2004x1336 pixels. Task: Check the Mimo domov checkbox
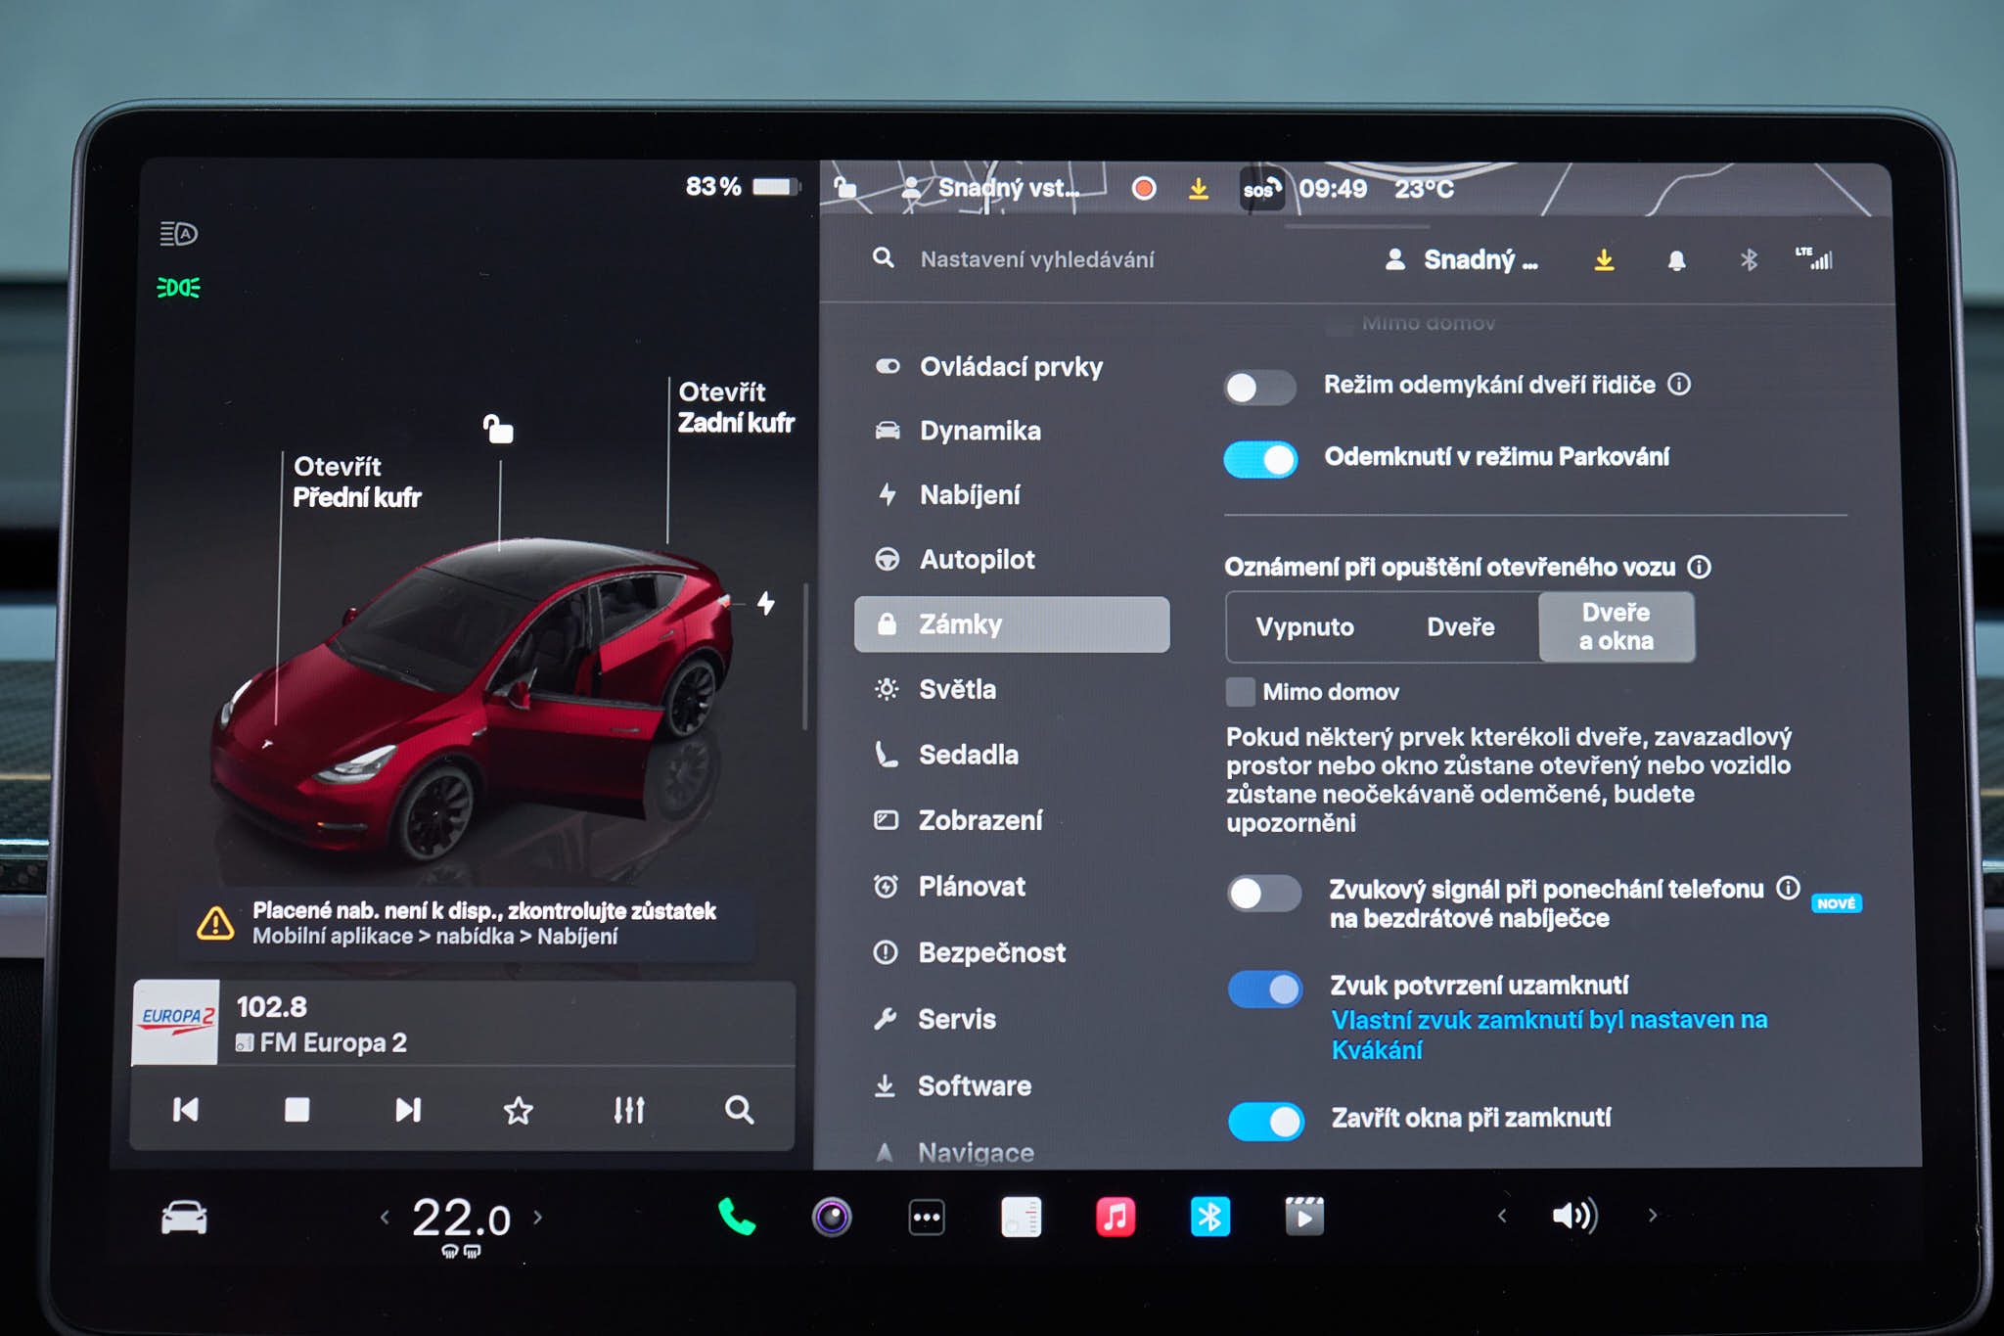1240,692
